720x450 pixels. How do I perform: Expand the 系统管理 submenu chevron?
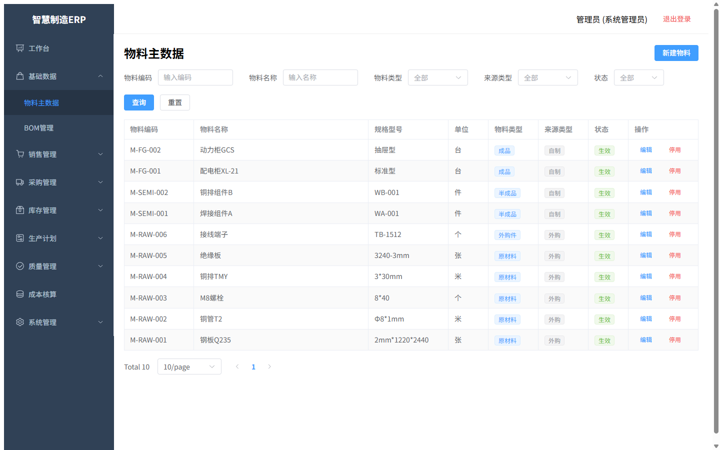[x=100, y=322]
